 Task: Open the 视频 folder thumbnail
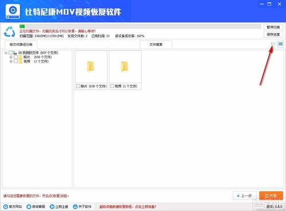[x=124, y=67]
